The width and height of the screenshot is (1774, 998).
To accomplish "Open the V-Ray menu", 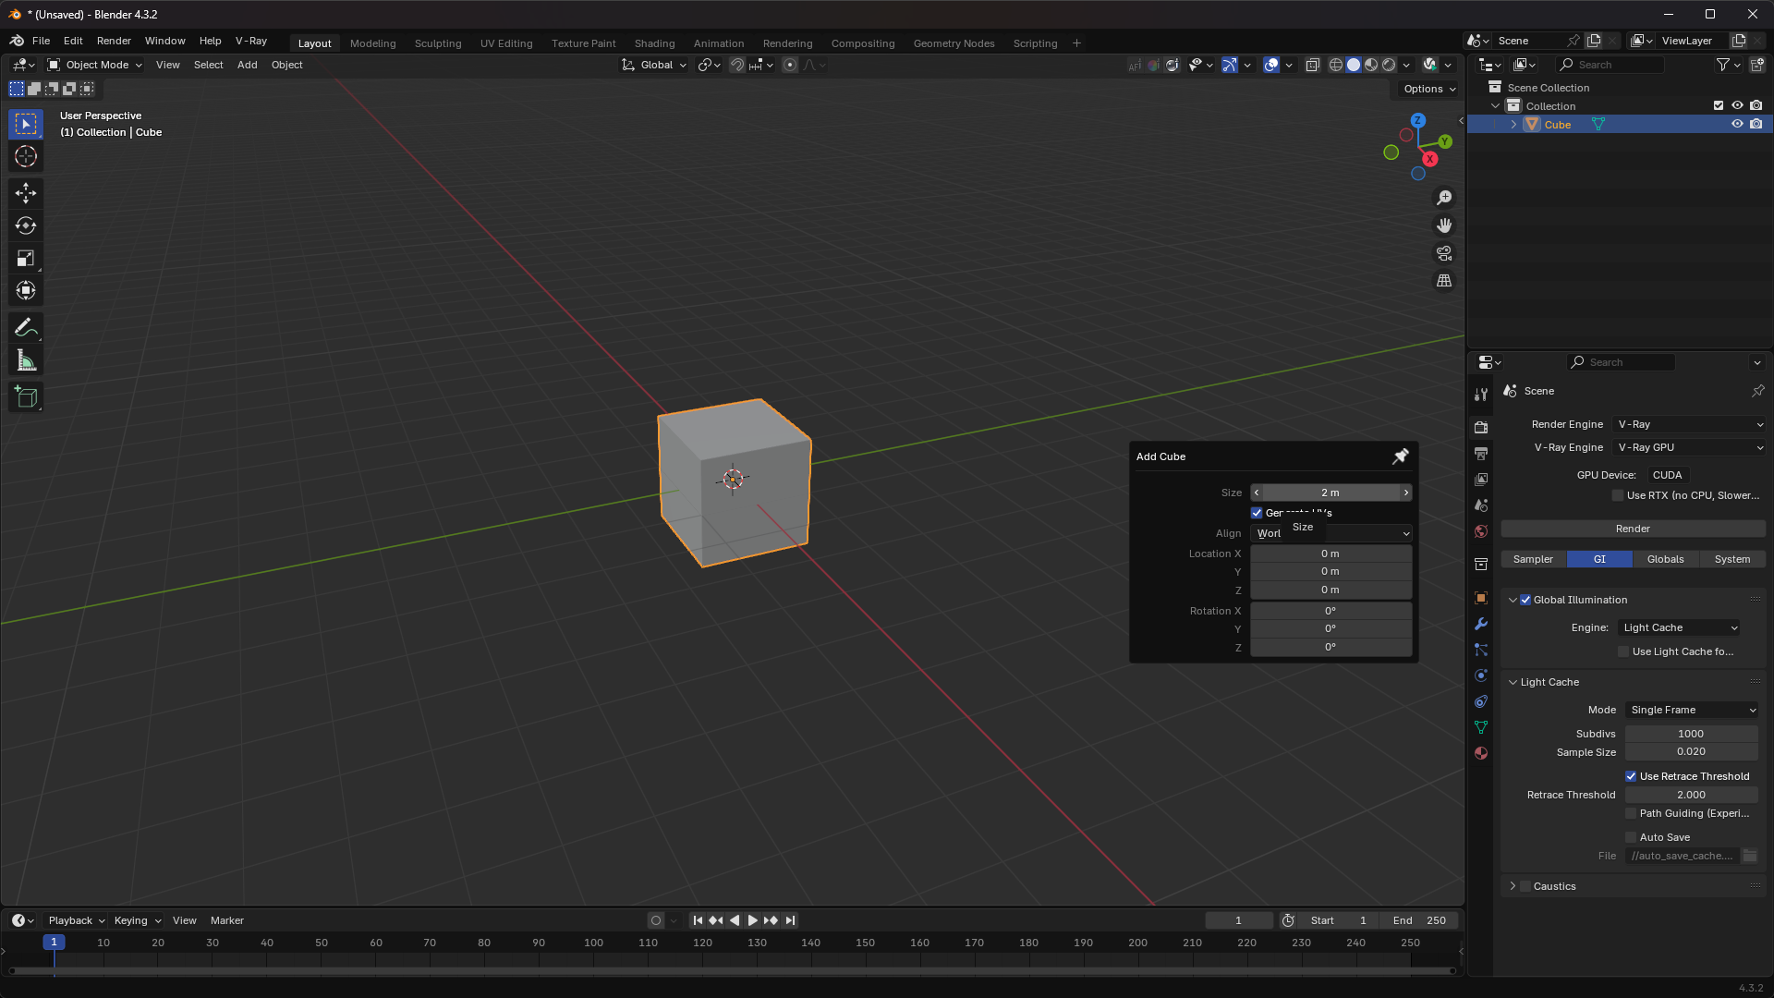I will pyautogui.click(x=250, y=41).
